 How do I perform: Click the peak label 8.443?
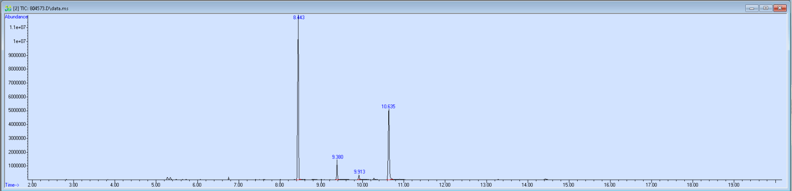pyautogui.click(x=299, y=17)
